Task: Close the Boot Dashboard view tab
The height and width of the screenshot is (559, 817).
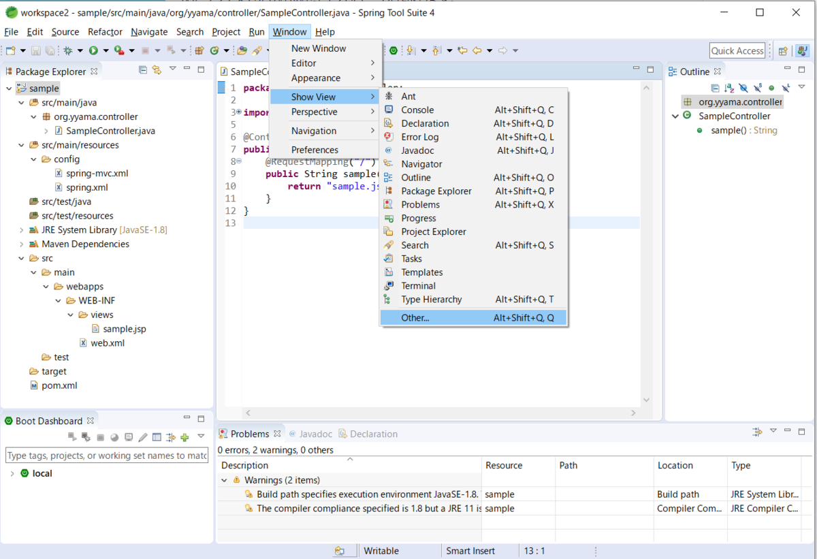Action: point(90,420)
